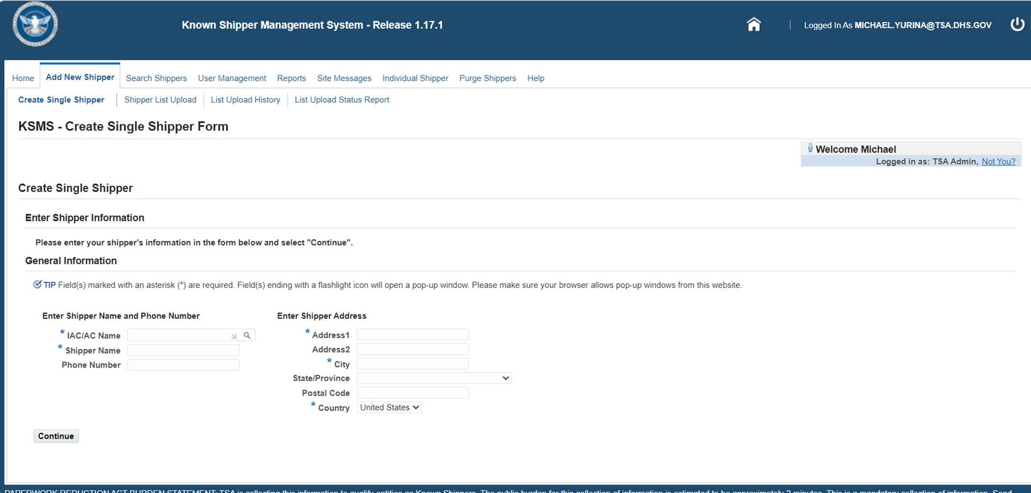View List Upload History
This screenshot has width=1031, height=493.
[x=246, y=100]
